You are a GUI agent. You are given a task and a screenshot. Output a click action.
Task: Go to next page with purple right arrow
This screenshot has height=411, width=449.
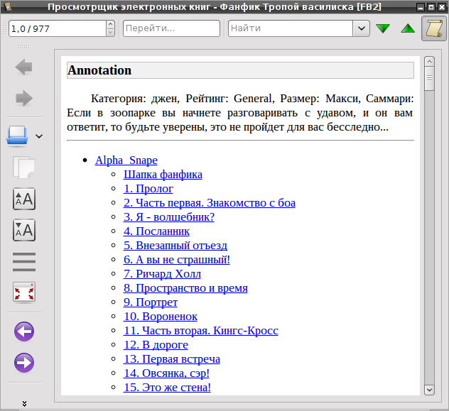(x=24, y=363)
